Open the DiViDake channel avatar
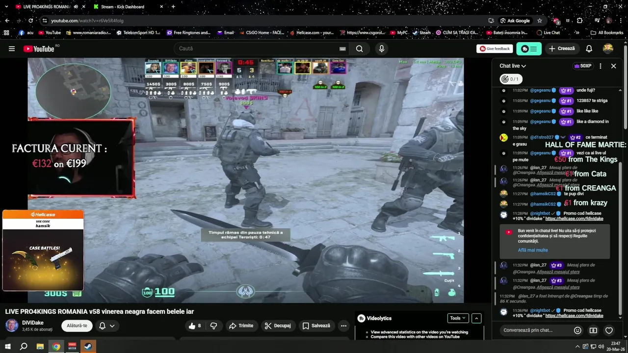 pyautogui.click(x=12, y=326)
